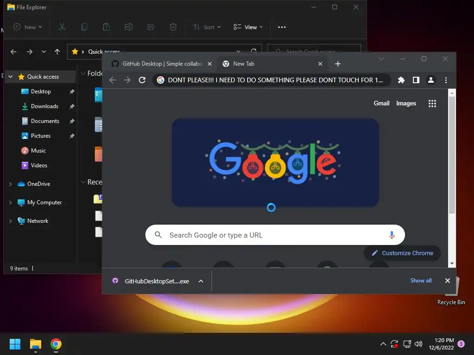Select Downloads in Quick access

[x=44, y=106]
